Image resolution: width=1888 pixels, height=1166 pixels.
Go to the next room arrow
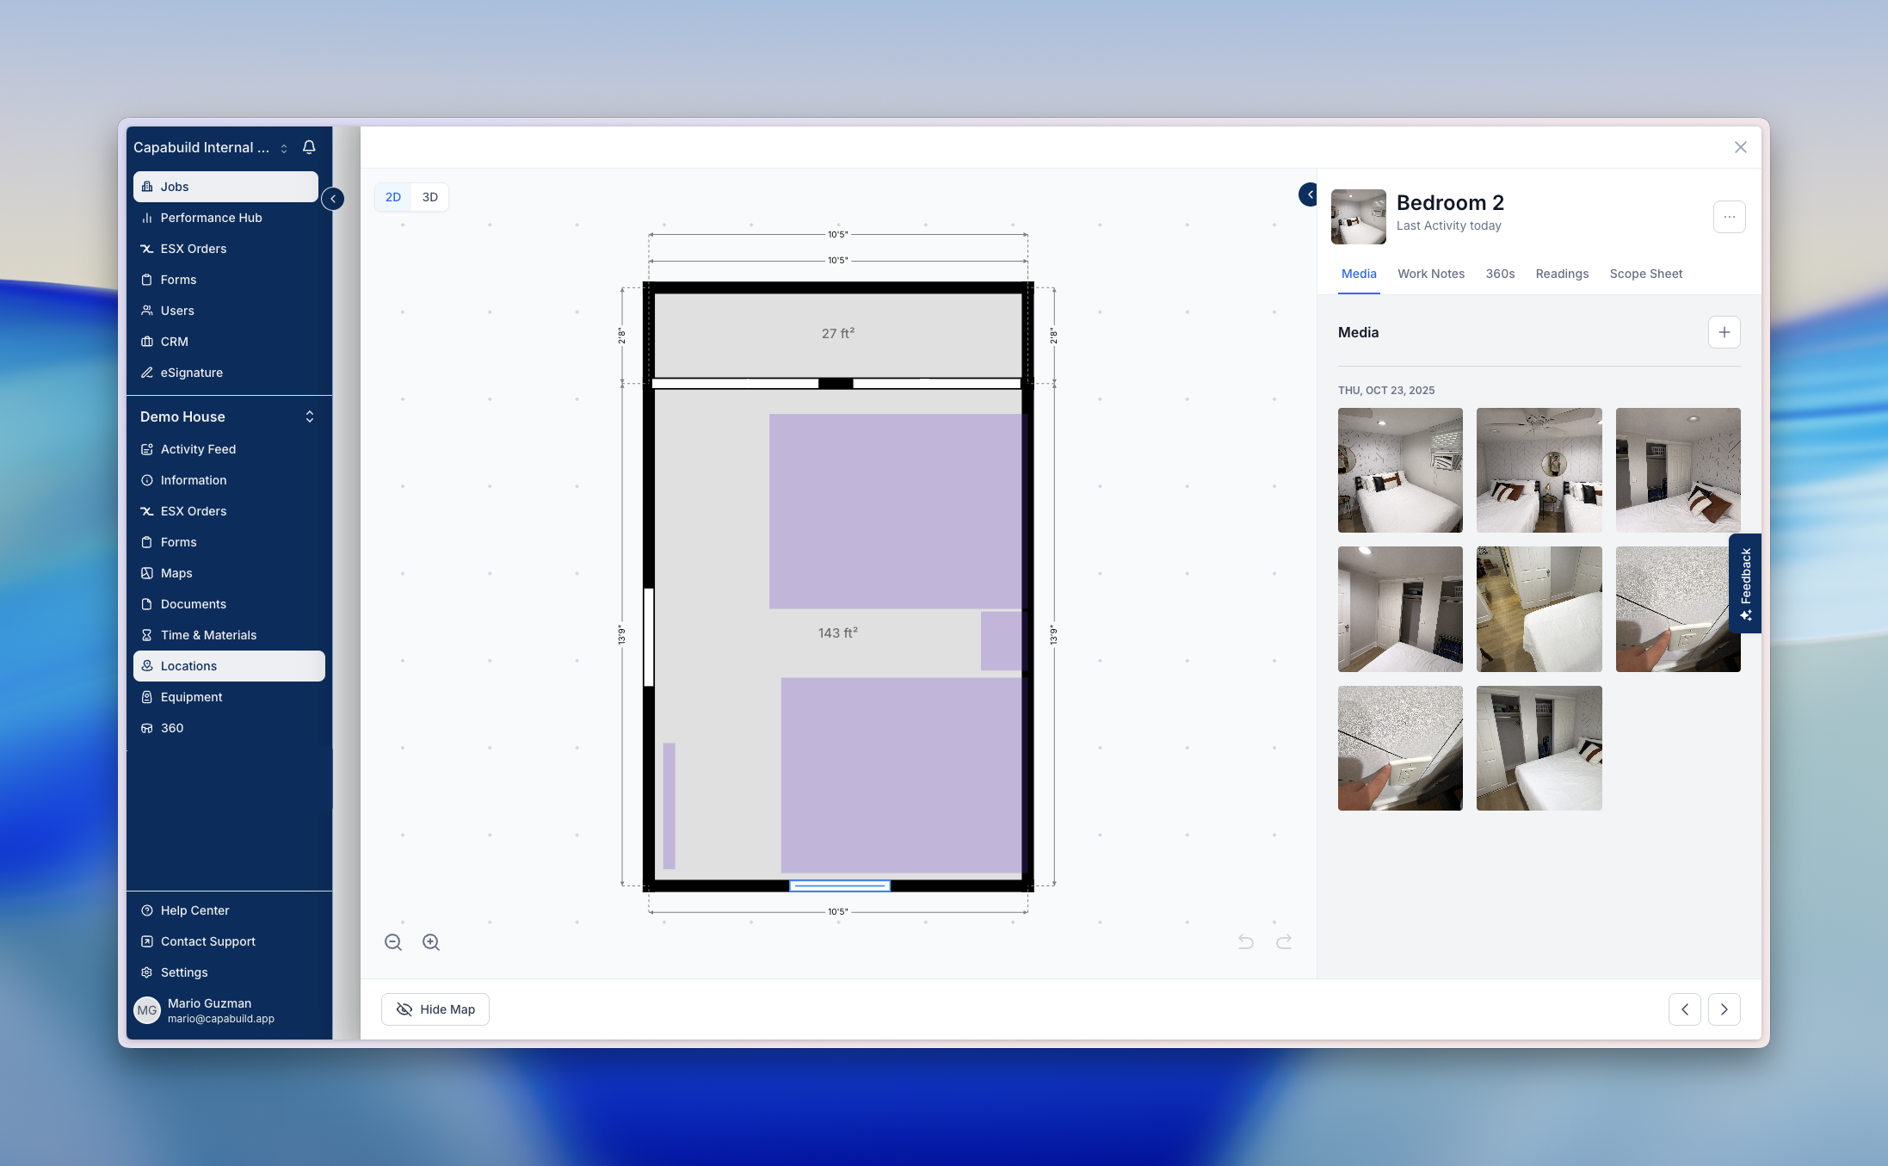pos(1724,1009)
